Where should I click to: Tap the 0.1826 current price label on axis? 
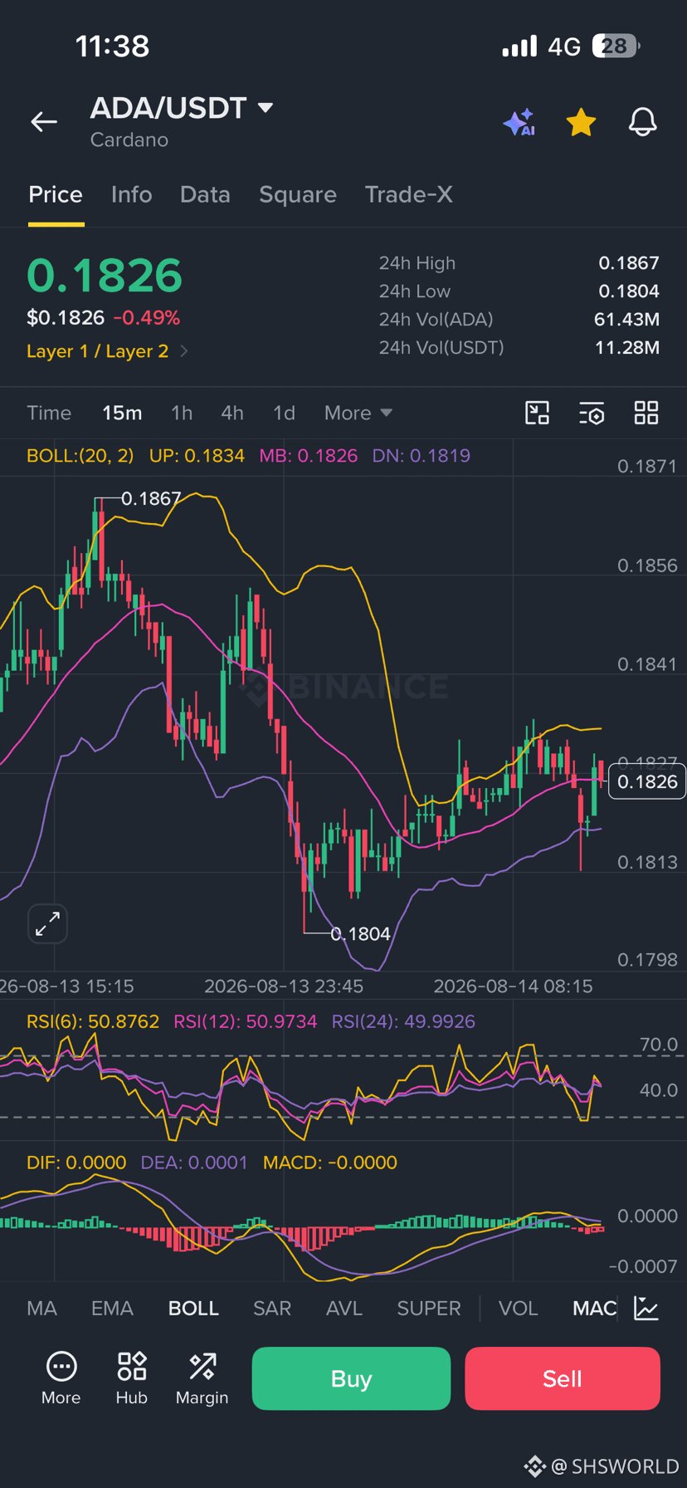coord(647,782)
